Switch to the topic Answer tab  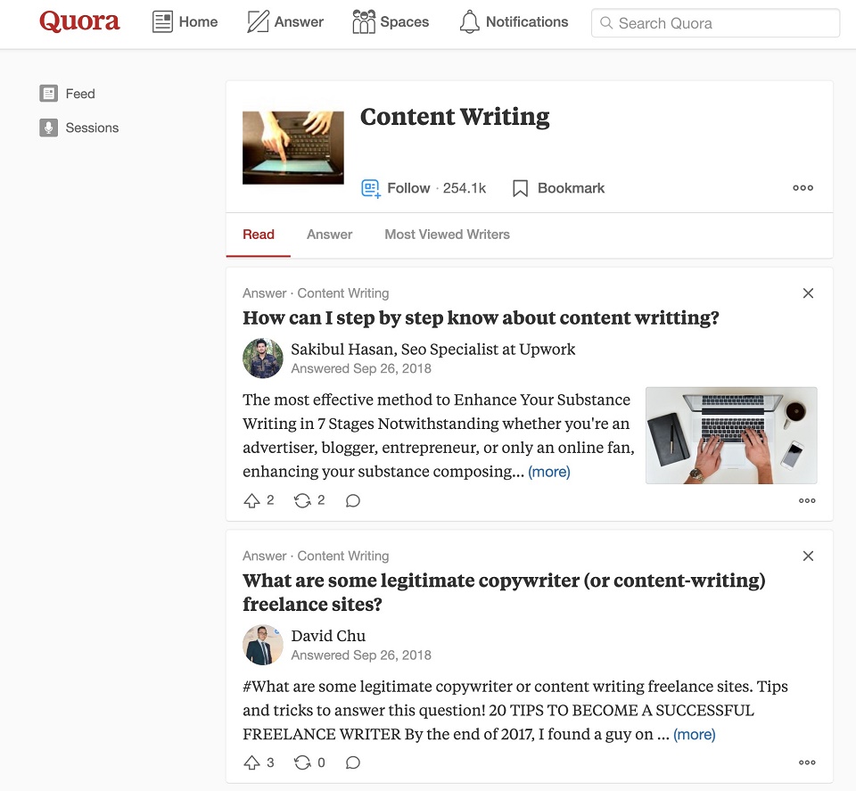tap(329, 235)
